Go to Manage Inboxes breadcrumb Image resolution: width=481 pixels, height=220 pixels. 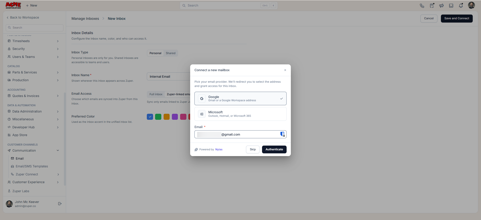pos(85,19)
